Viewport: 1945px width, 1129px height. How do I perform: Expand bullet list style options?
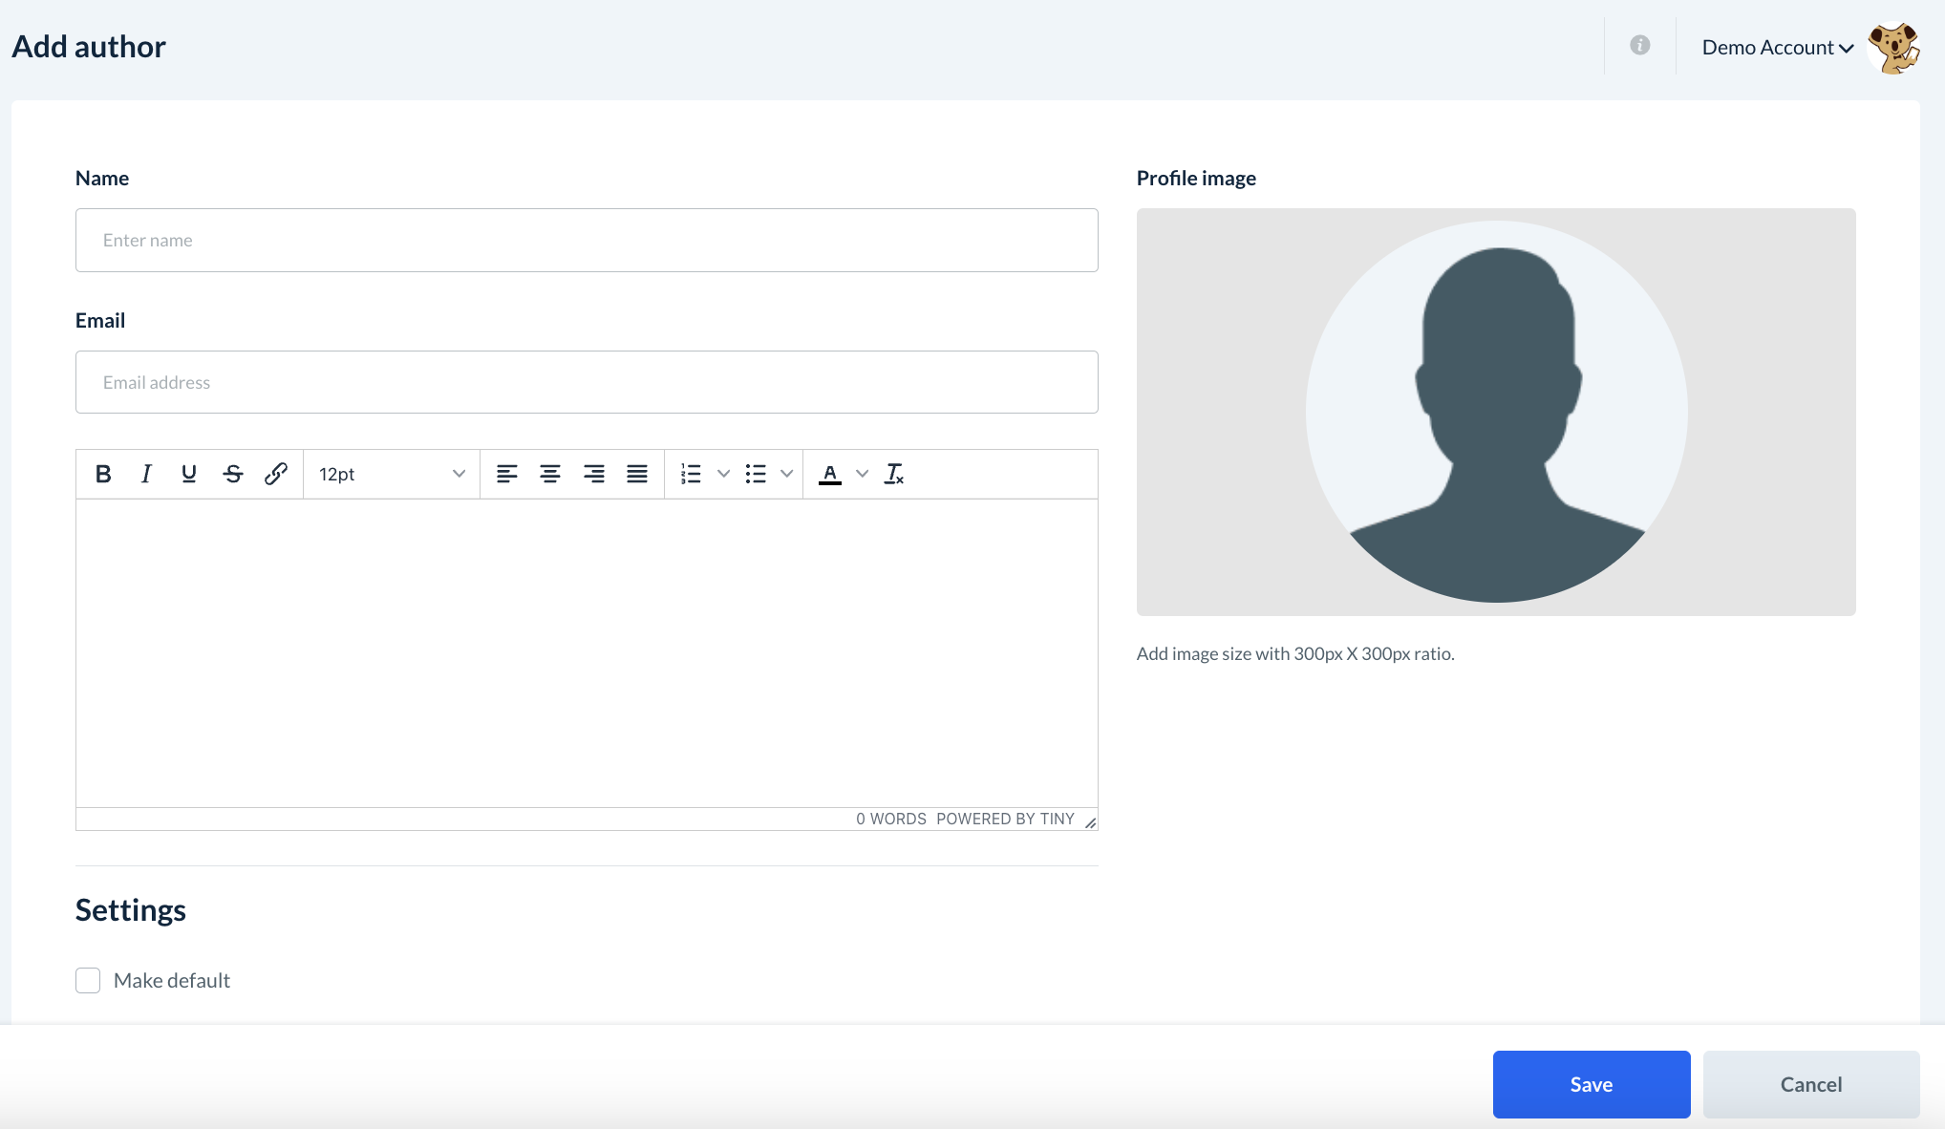pos(786,474)
